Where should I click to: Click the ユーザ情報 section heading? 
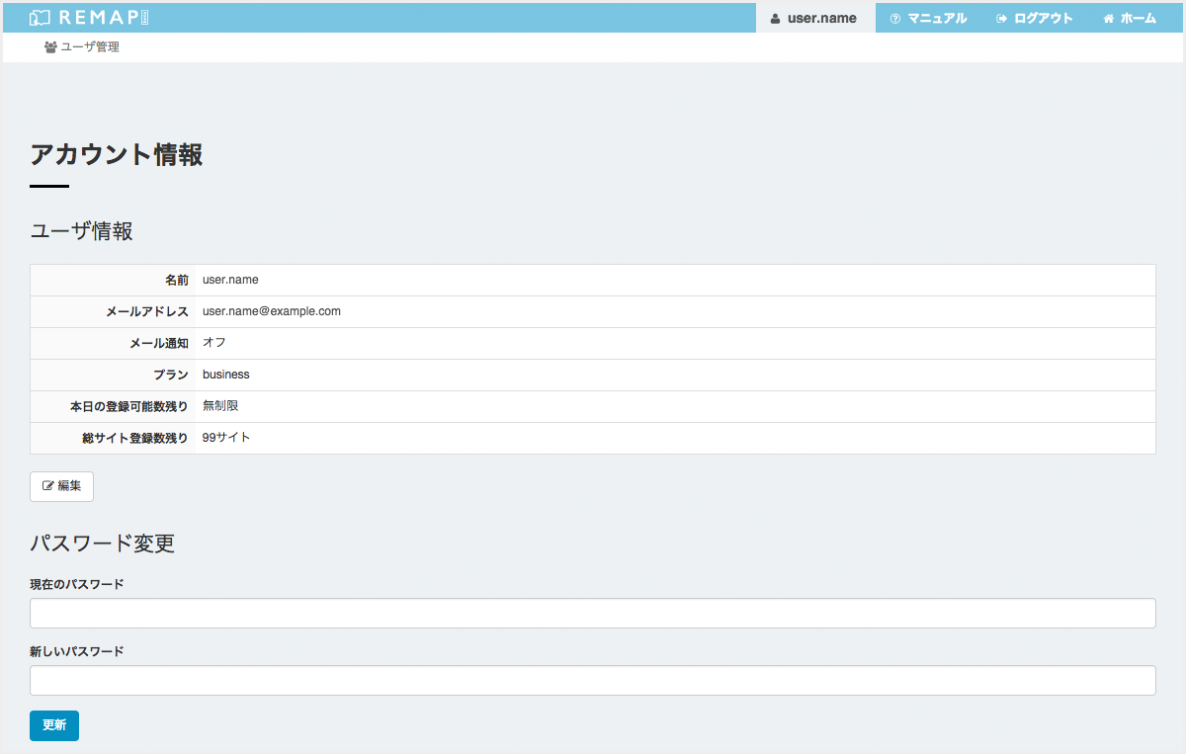[x=81, y=231]
